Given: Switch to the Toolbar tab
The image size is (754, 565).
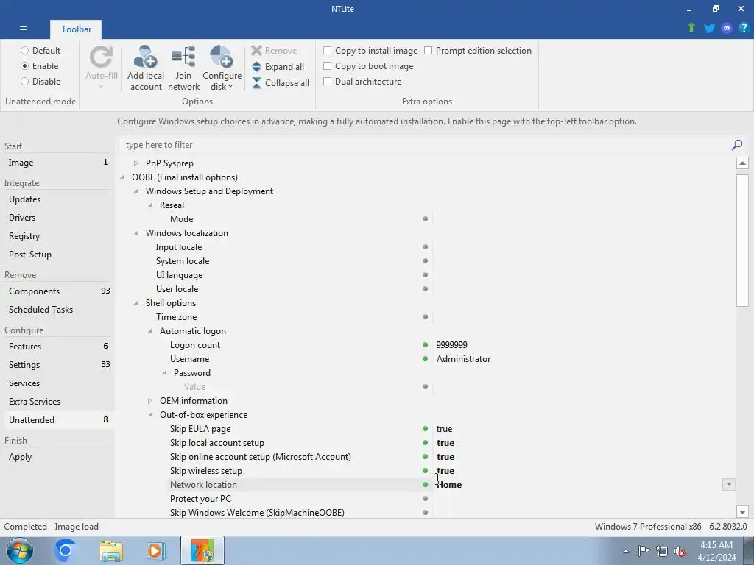Looking at the screenshot, I should pos(76,29).
